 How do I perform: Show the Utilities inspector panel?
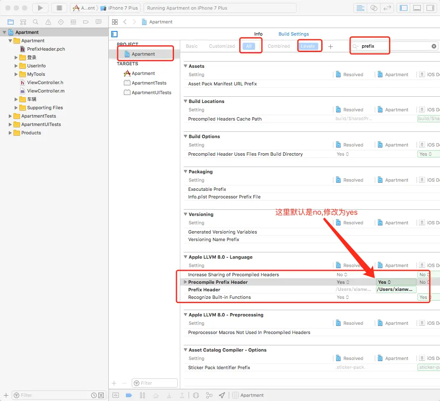tap(430, 8)
